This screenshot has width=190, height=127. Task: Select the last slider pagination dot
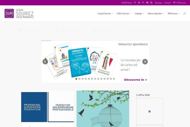(x=114, y=79)
